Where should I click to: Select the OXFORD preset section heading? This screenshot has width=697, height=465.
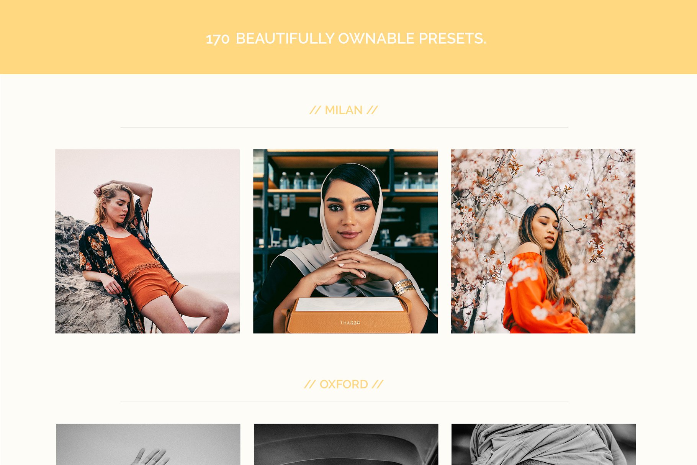click(x=344, y=384)
